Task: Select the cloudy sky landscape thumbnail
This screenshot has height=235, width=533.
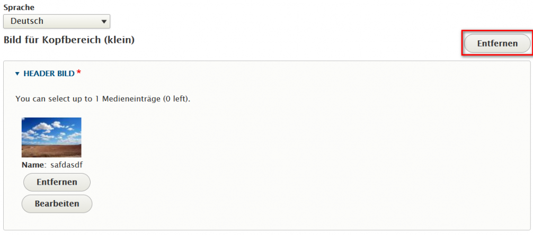Action: pos(51,137)
